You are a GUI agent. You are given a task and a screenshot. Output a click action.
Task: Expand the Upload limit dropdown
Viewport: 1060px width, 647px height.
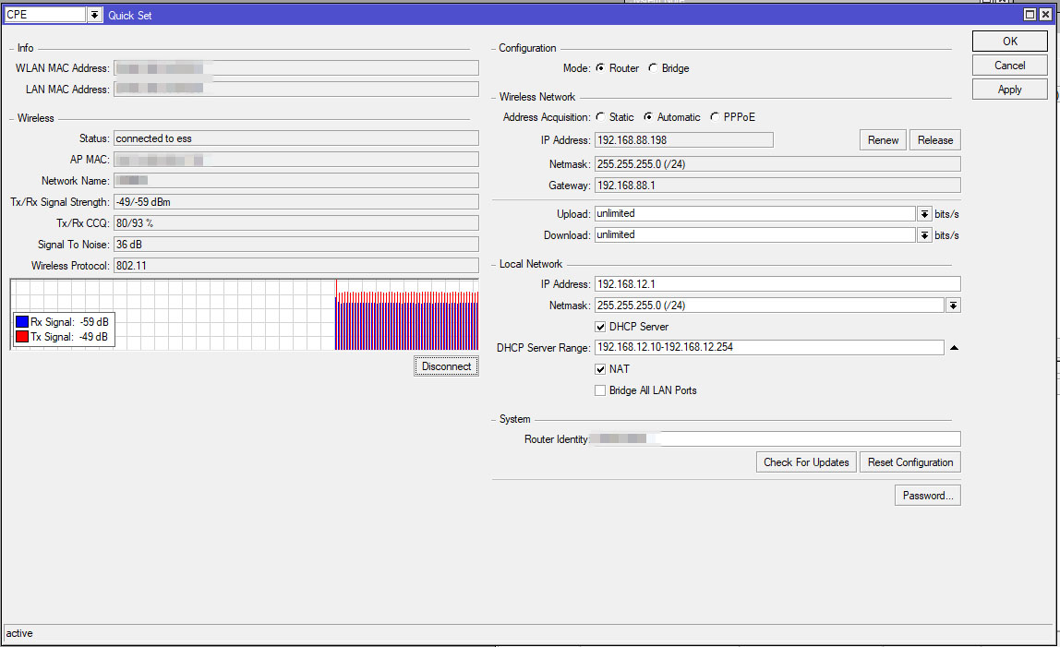(x=924, y=213)
